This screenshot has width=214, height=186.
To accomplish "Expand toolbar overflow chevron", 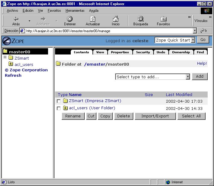I will [x=189, y=17].
